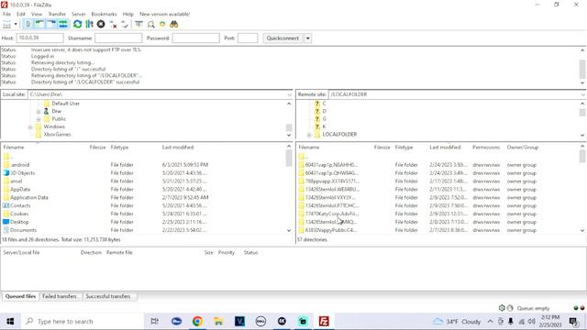
Task: Click the Password input field
Action: point(195,38)
